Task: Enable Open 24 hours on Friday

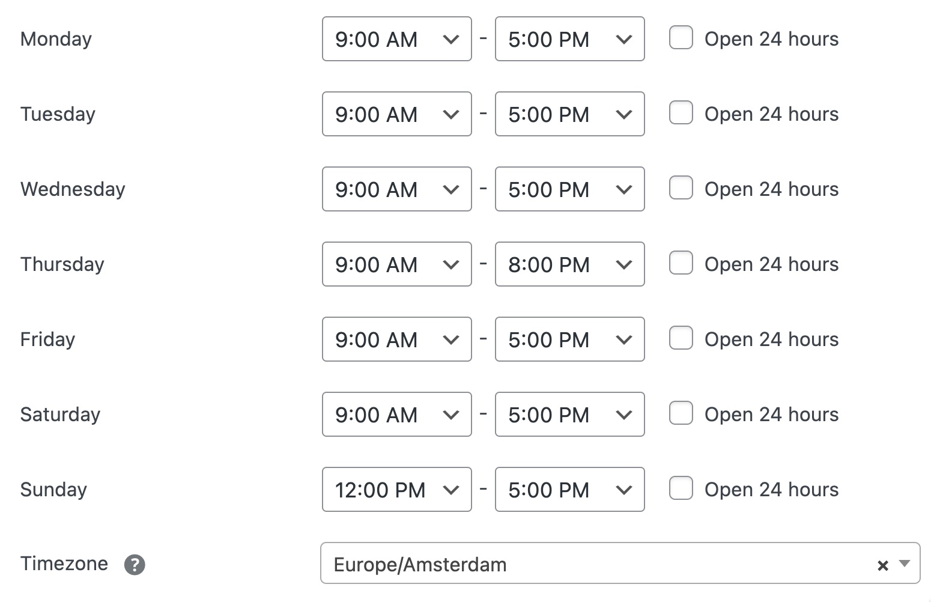Action: (681, 338)
